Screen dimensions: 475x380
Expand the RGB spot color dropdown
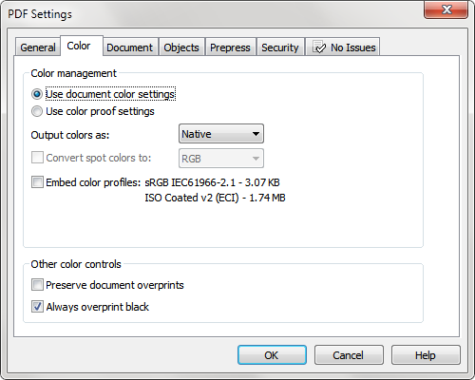[221, 159]
